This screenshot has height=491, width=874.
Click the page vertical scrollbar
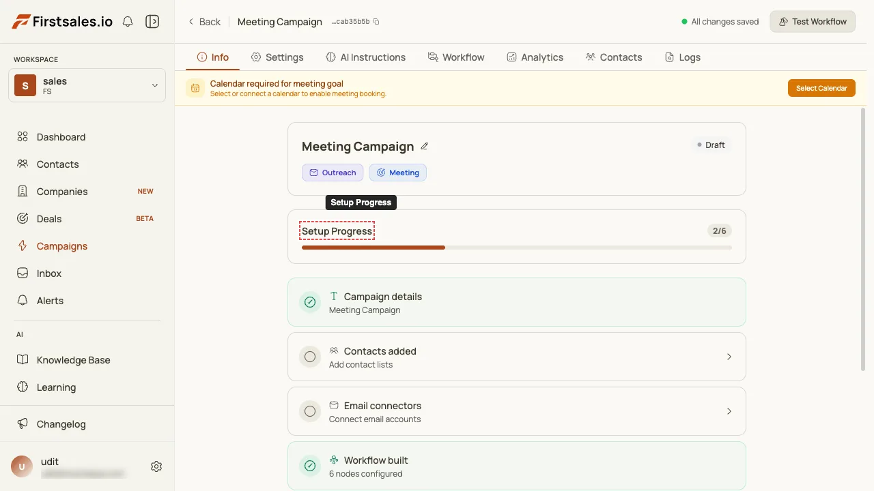863,239
